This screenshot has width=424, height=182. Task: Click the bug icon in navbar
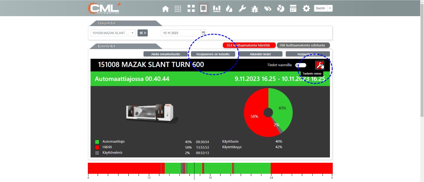[x=255, y=9]
